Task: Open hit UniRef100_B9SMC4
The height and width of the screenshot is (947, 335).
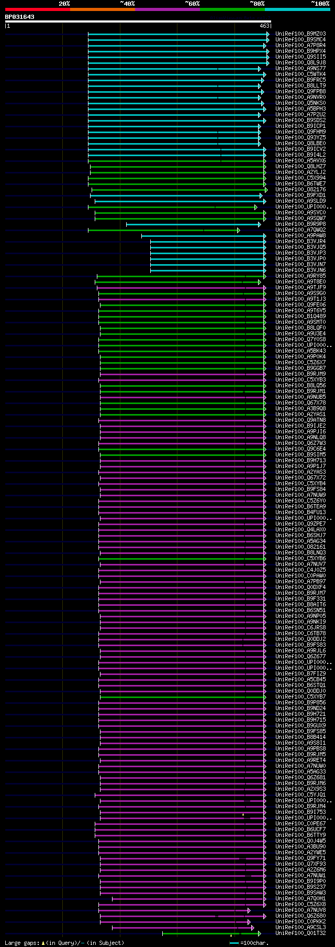Action: (x=300, y=39)
